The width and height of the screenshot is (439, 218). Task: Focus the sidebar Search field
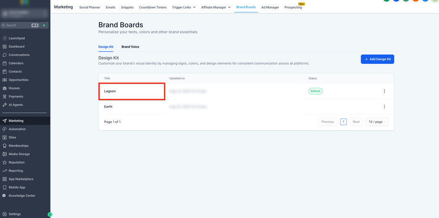pos(18,25)
